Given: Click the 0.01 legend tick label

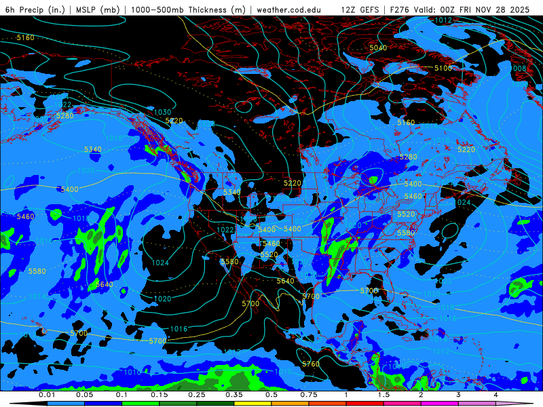Looking at the screenshot, I should (47, 395).
